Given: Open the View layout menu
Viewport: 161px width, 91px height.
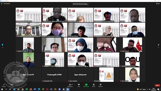Looking at the screenshot, I should point(158,4).
